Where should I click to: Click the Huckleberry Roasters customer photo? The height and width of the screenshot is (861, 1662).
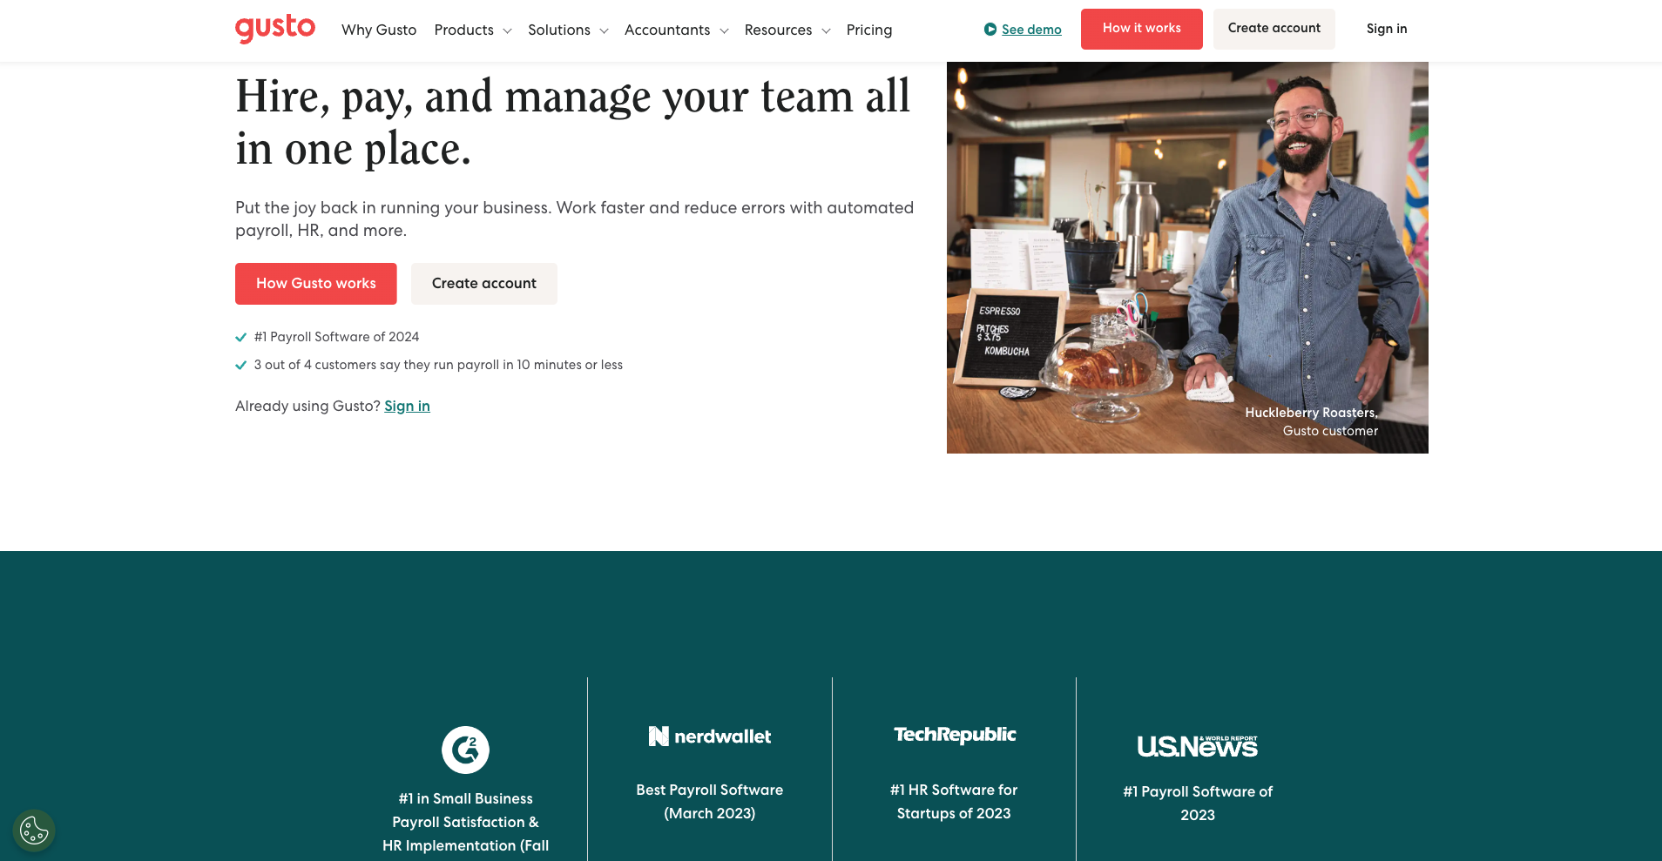pyautogui.click(x=1186, y=257)
